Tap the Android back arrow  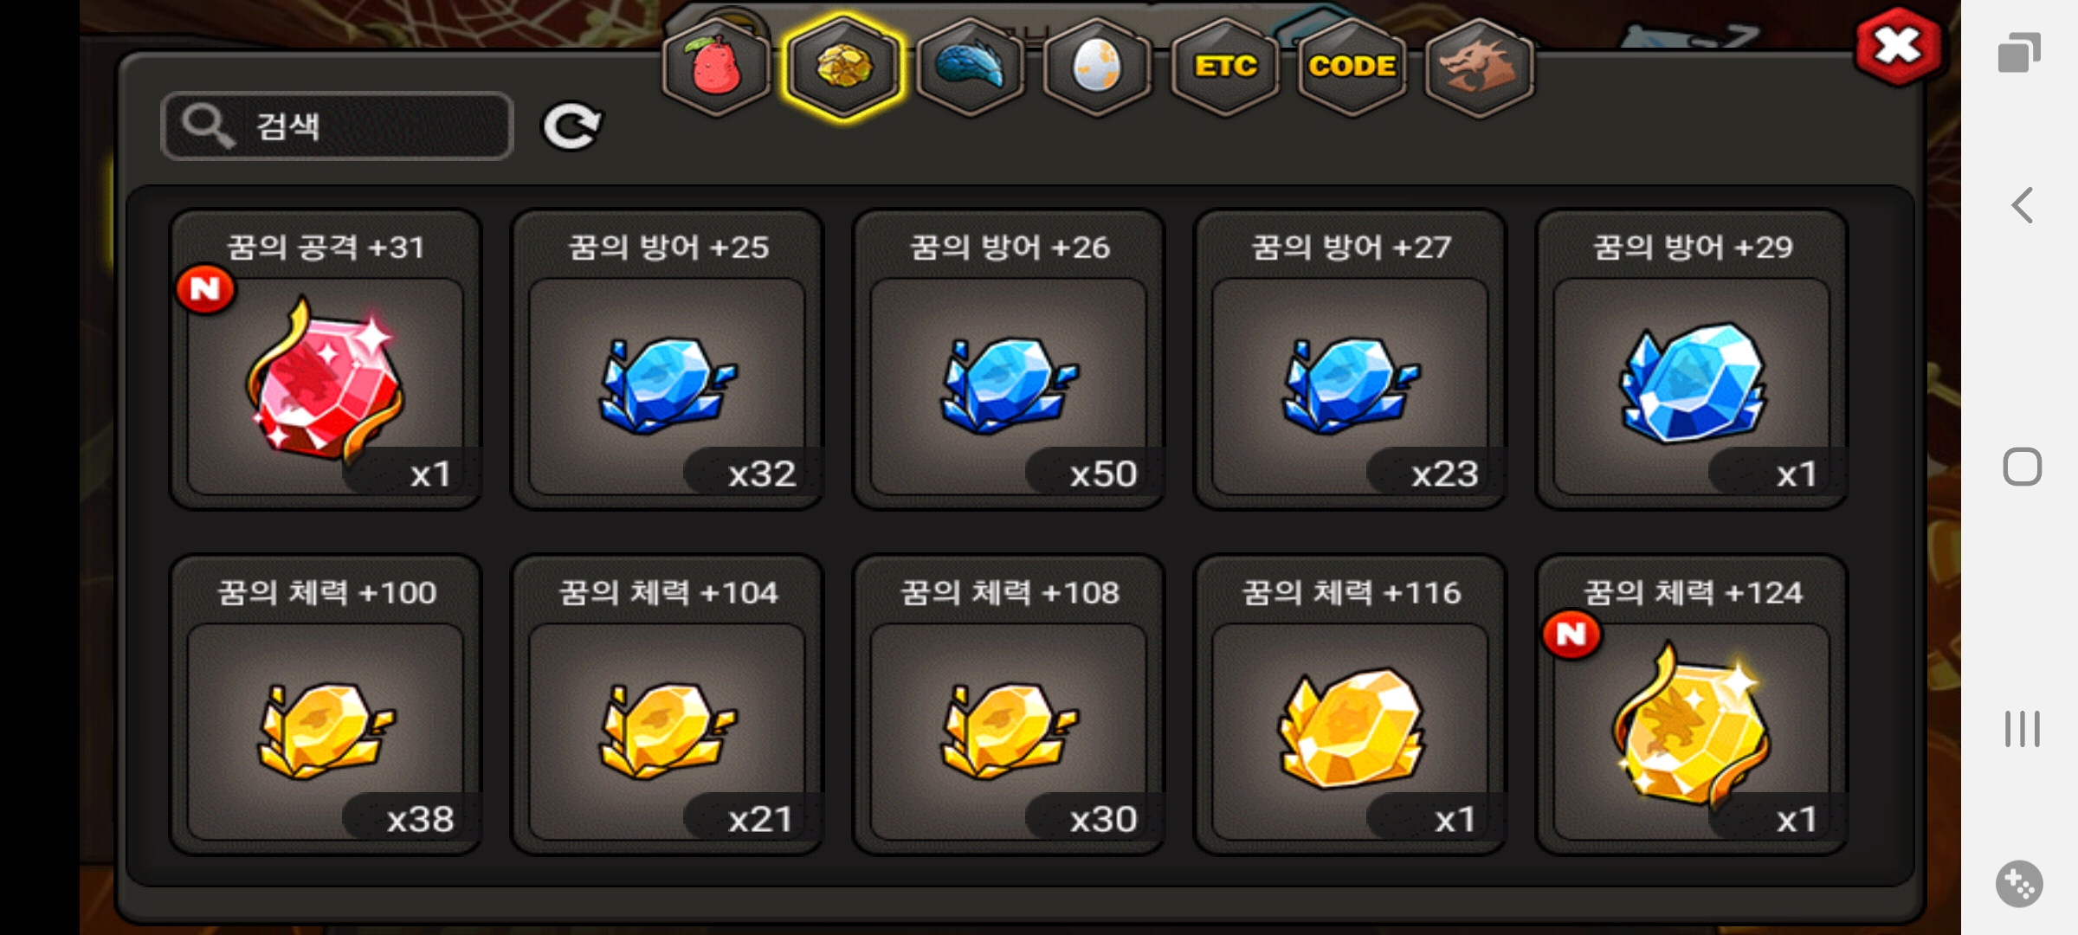(2022, 206)
